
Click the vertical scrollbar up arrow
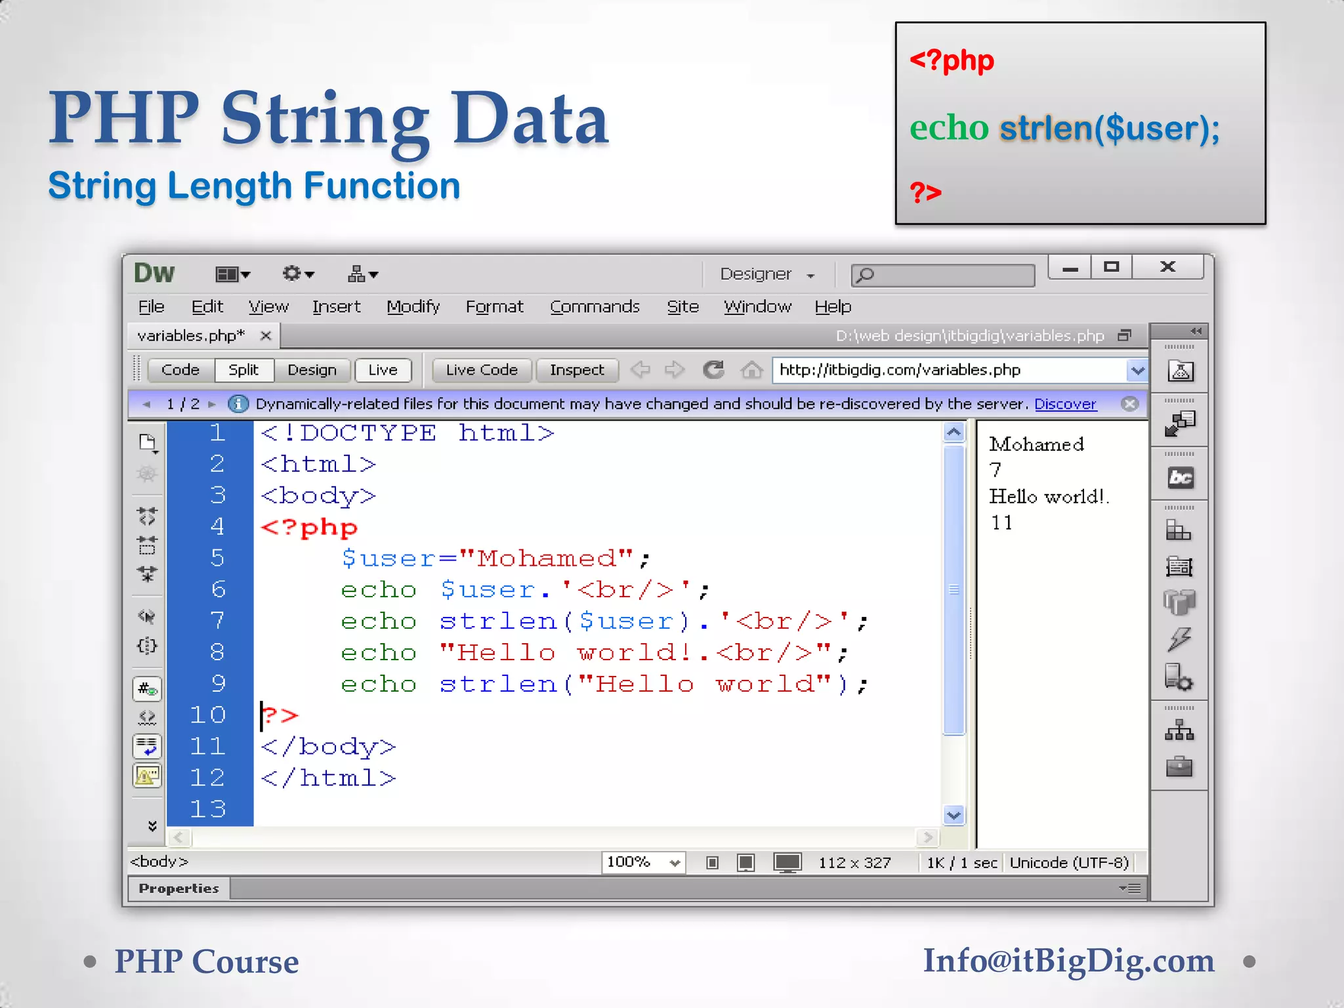[954, 432]
